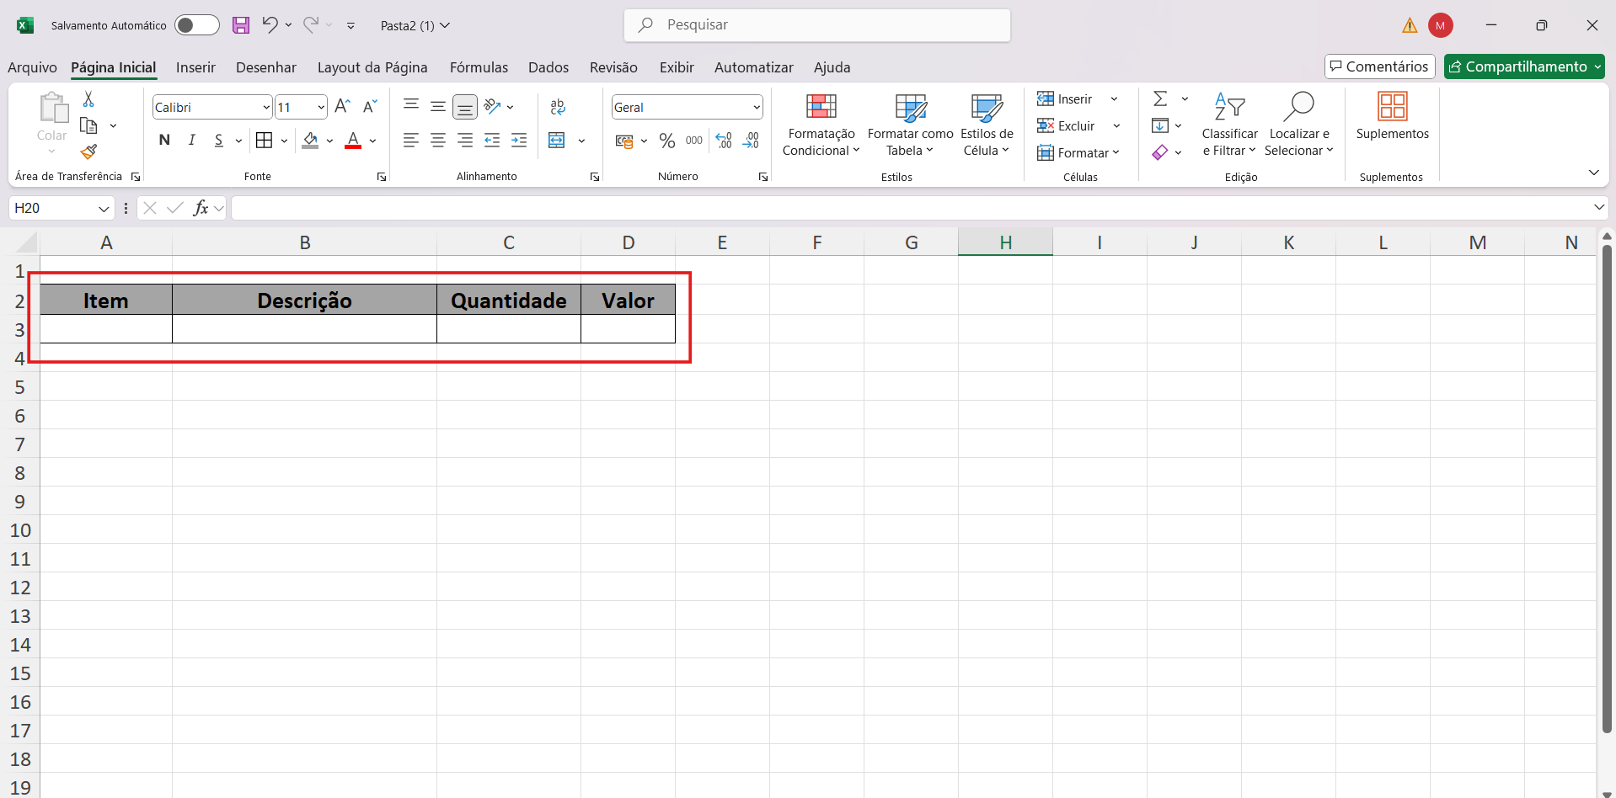Screen dimensions: 1616x798
Task: Click the Borders icon
Action: 265,140
